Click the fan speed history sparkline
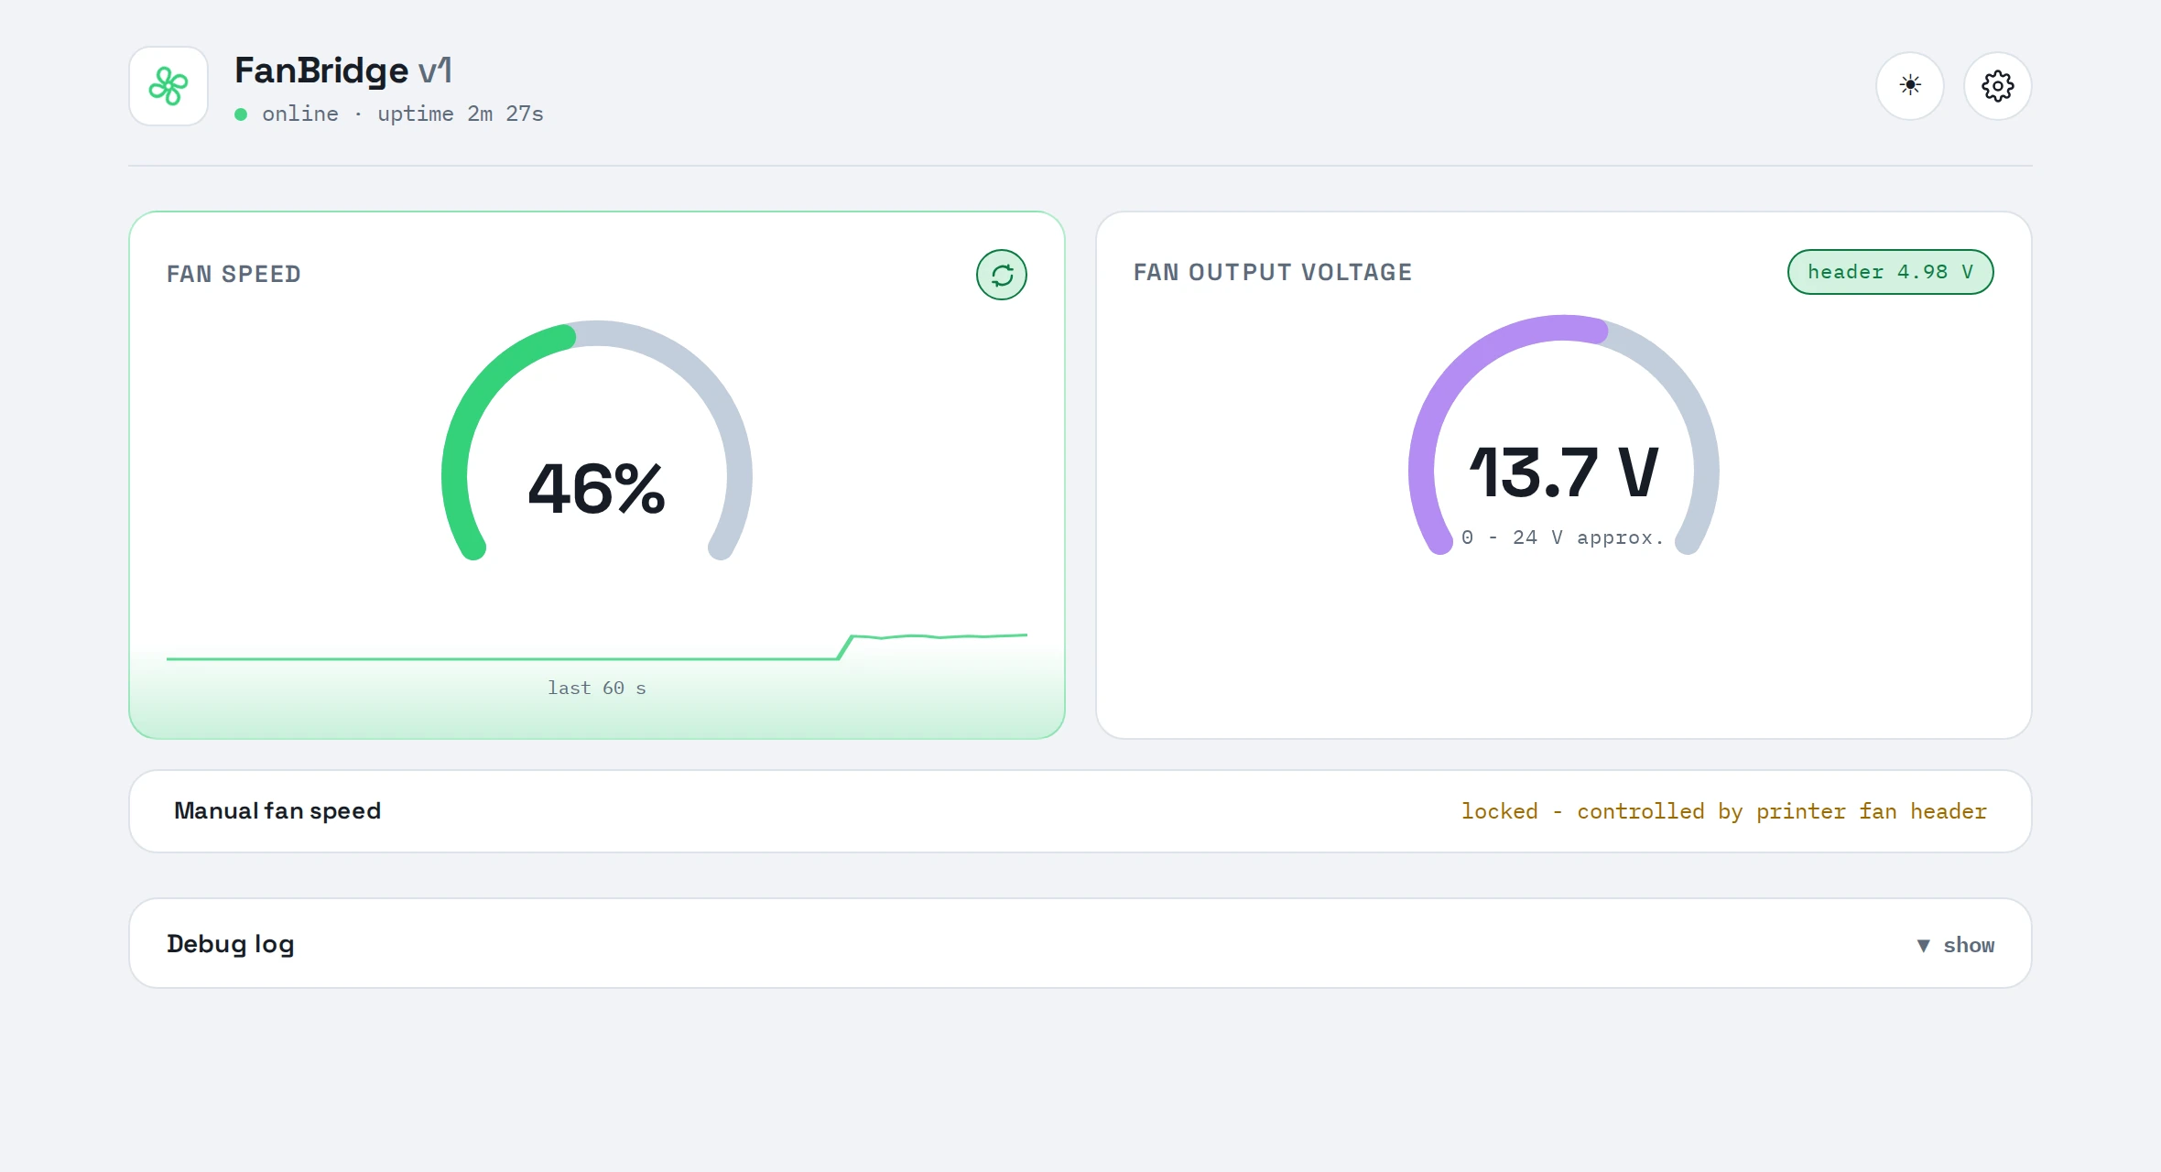Image resolution: width=2161 pixels, height=1172 pixels. pos(597,646)
